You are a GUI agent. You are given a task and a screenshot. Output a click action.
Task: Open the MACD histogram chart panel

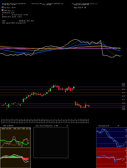(x=15, y=158)
